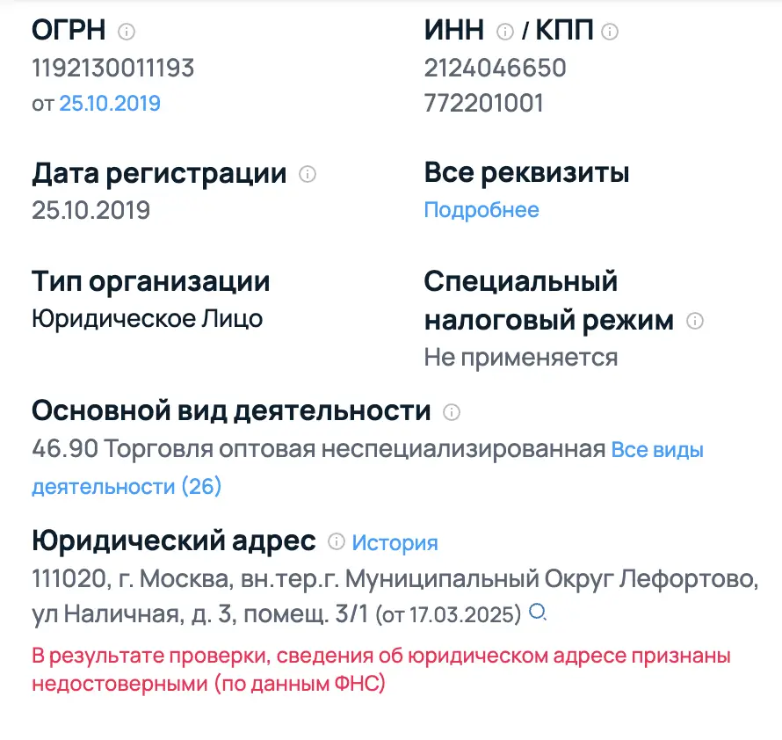
Task: Click Подробнее under Все реквизиты
Action: pyautogui.click(x=482, y=209)
